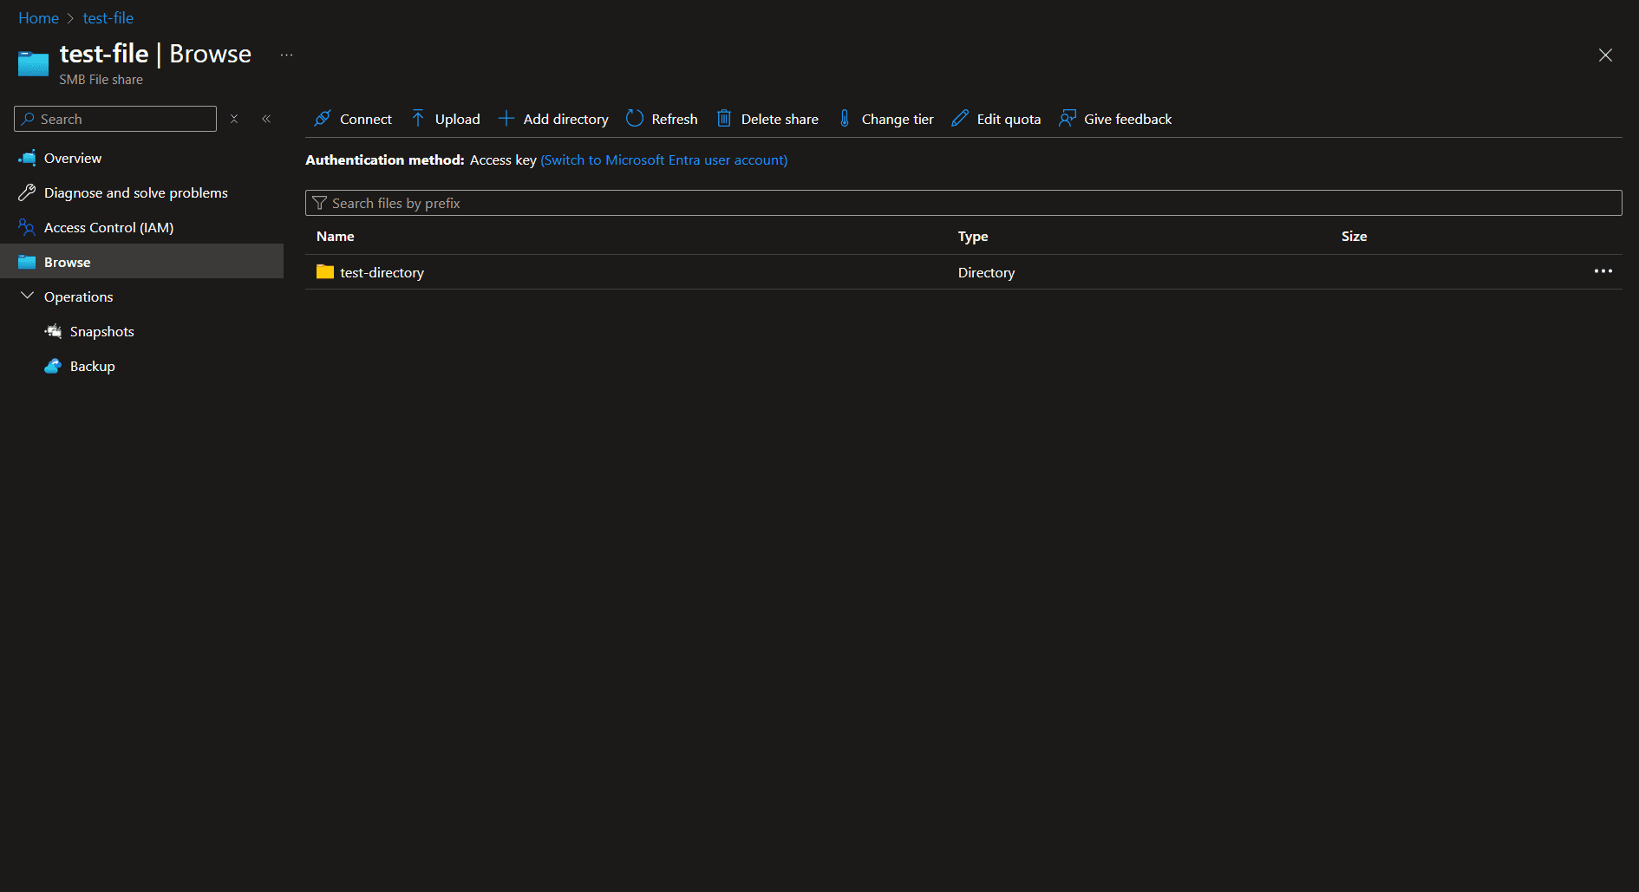Open the context menu on the blade title ellipsis
The width and height of the screenshot is (1639, 892).
286,55
